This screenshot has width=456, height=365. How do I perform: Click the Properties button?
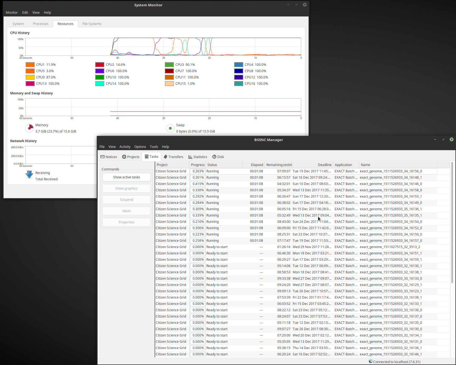tap(127, 222)
